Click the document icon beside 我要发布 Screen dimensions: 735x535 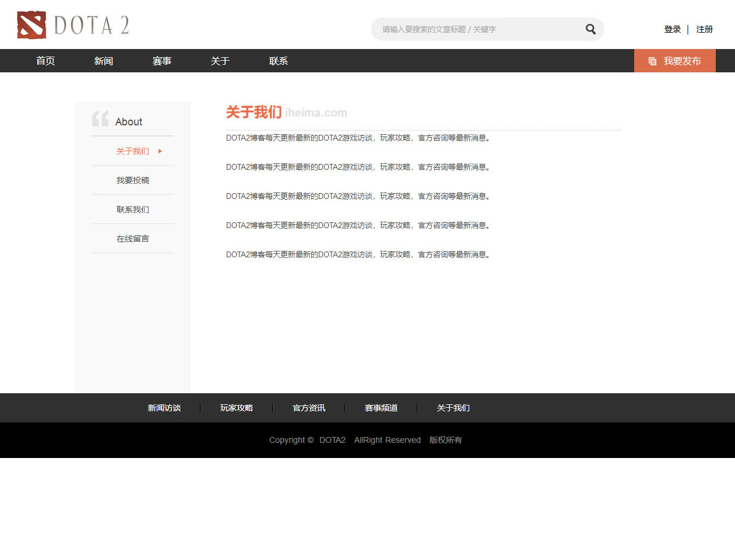pyautogui.click(x=652, y=61)
